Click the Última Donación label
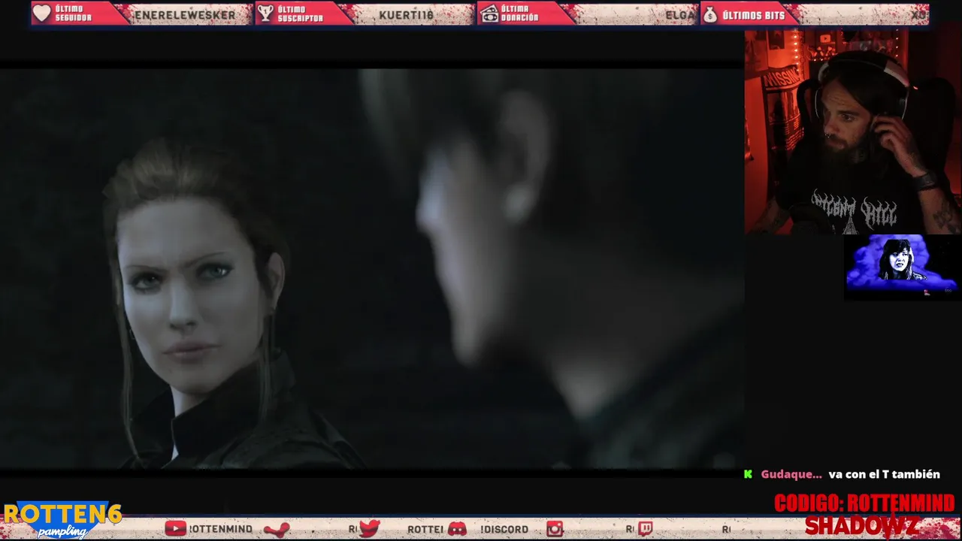 (x=520, y=14)
